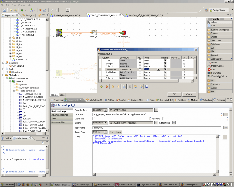The width and height of the screenshot is (234, 187).
Task: Expand the Databases palette category
Action: 216,44
